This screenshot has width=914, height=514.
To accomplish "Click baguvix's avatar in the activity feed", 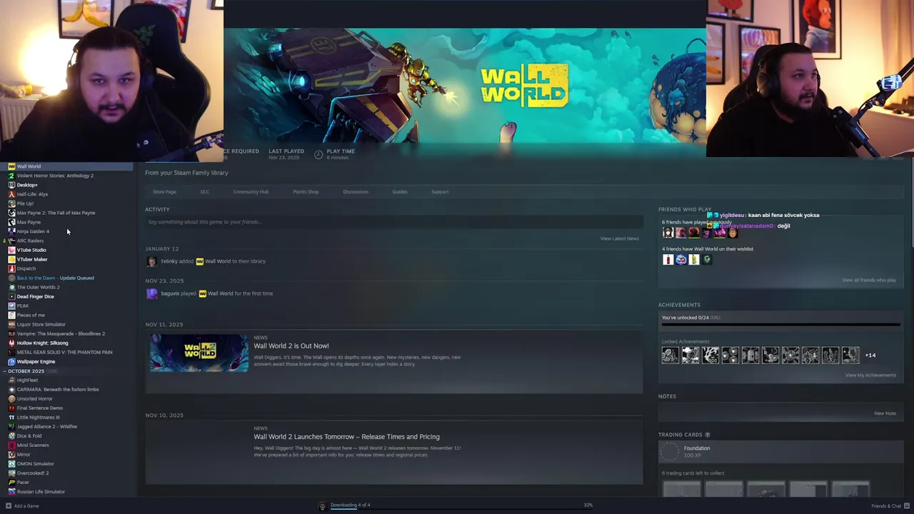I will click(151, 293).
